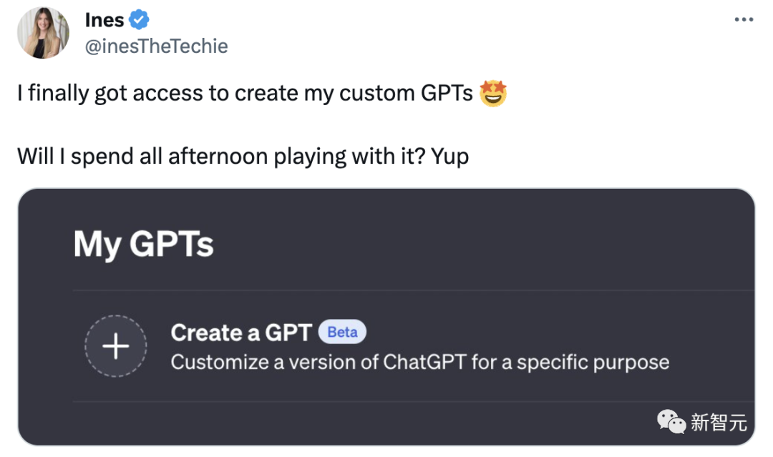The height and width of the screenshot is (457, 773).
Task: Open the tweet's three-dot more menu
Action: click(744, 20)
